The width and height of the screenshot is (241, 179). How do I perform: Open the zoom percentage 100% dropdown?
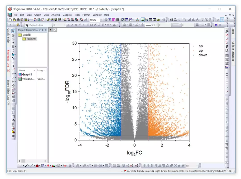click(x=101, y=20)
